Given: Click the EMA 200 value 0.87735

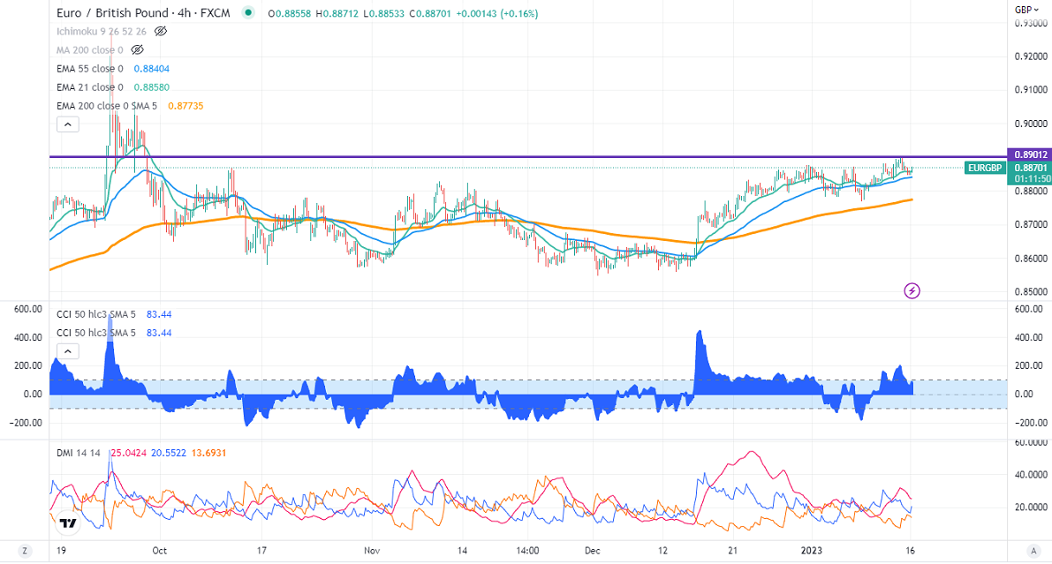Looking at the screenshot, I should [x=185, y=106].
